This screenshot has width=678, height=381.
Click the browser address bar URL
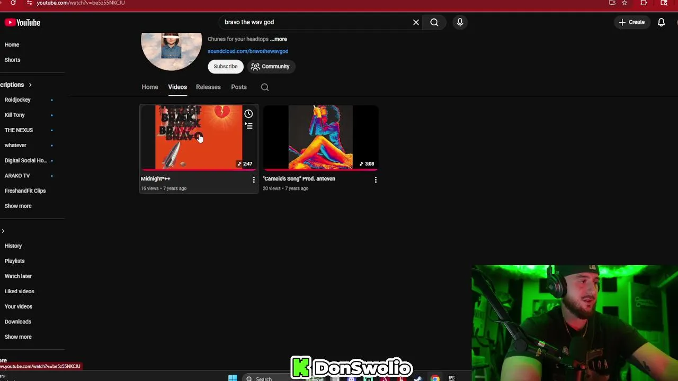tap(81, 3)
